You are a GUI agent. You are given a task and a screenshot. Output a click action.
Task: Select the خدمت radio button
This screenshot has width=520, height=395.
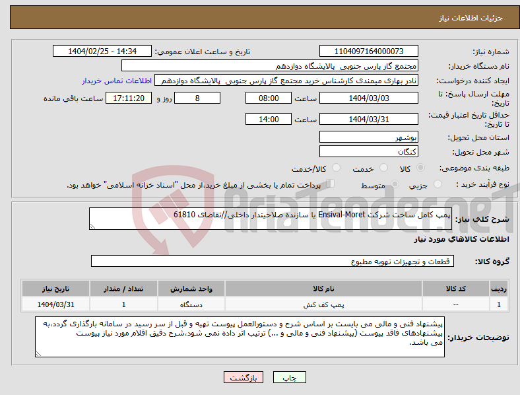[383, 168]
